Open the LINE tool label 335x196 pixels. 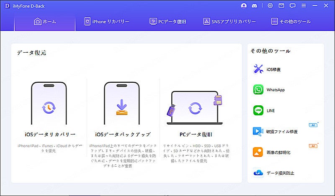[271, 111]
